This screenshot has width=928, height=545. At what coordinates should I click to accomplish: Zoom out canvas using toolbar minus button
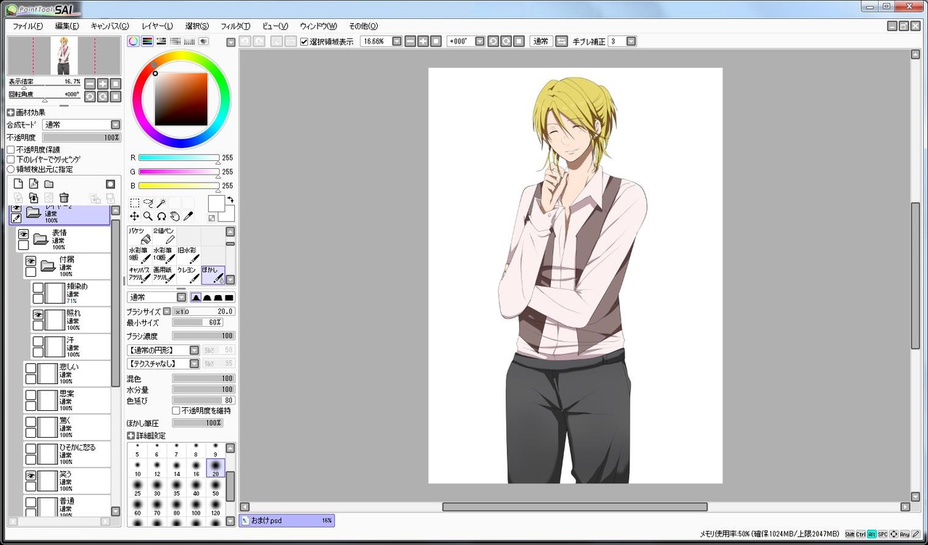click(x=410, y=41)
